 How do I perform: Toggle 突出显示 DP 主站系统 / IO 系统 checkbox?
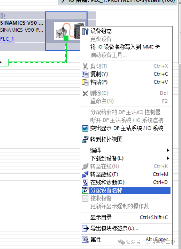85,128
